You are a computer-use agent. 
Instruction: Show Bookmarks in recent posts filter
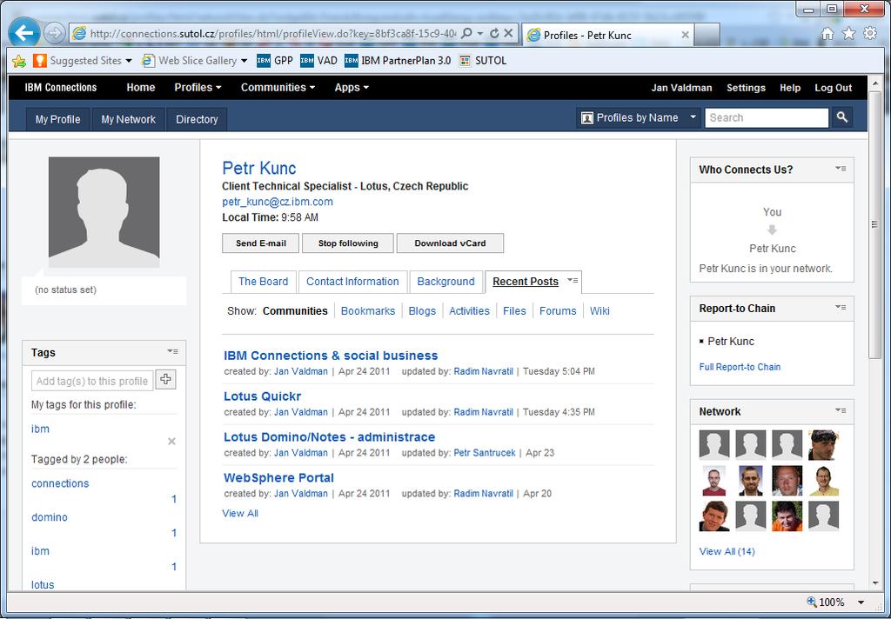[x=368, y=310]
